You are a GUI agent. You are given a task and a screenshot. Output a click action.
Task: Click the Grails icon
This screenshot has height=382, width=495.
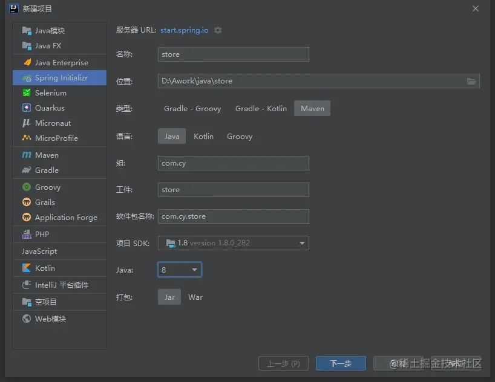[x=27, y=202]
